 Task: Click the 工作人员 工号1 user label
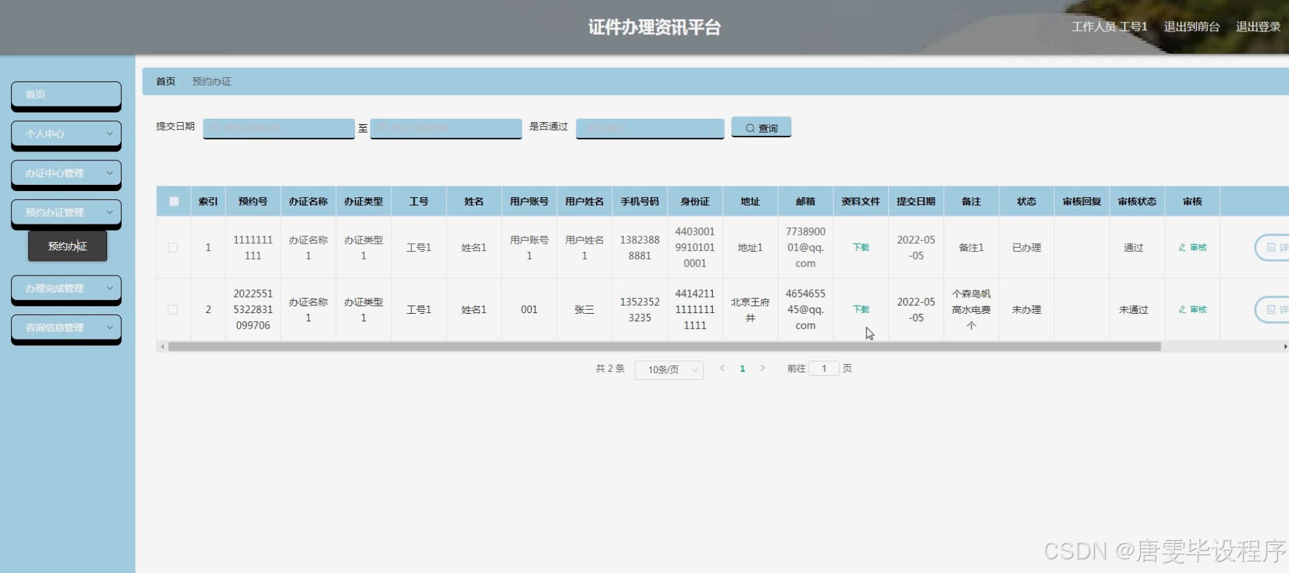[1109, 27]
